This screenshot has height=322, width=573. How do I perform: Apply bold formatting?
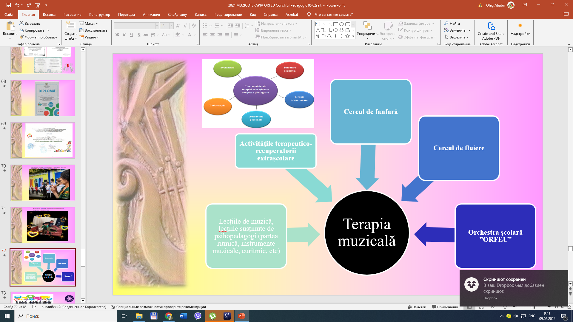[x=117, y=35]
